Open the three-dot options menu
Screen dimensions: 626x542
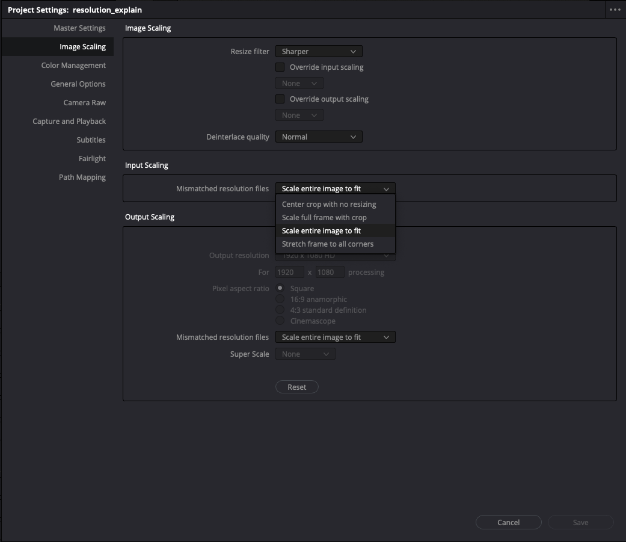coord(615,10)
